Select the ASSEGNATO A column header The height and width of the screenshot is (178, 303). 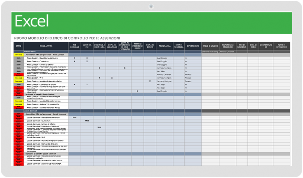point(164,46)
